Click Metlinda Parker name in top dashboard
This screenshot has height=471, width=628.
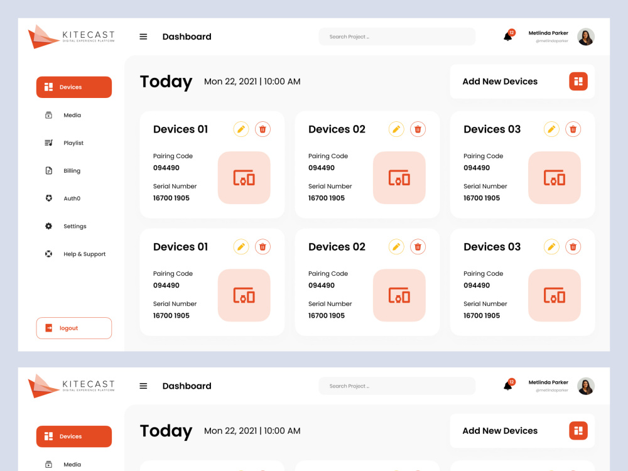point(548,33)
